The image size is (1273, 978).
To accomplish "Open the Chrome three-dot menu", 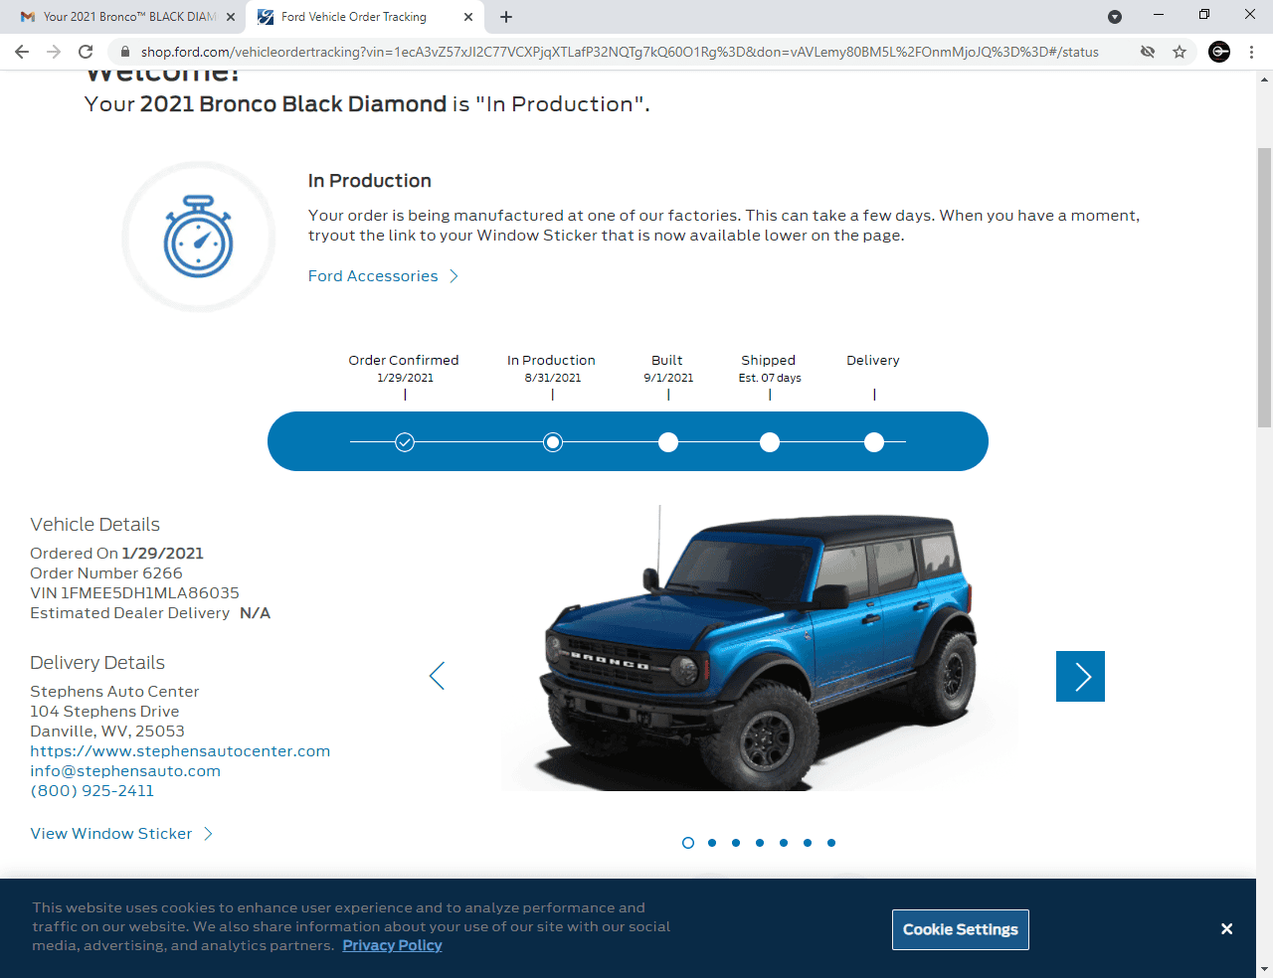I will click(x=1251, y=52).
